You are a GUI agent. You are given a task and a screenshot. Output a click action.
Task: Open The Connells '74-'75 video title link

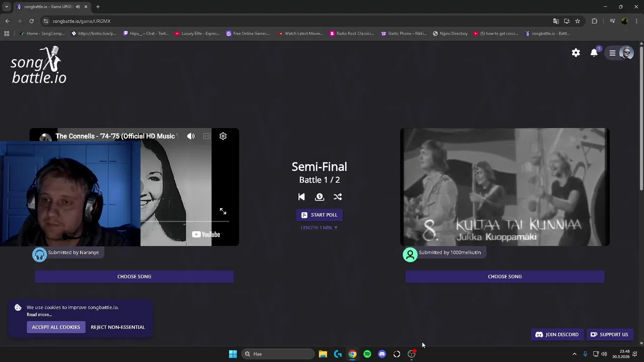pyautogui.click(x=115, y=136)
